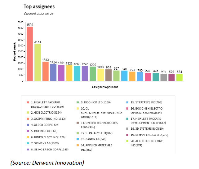This screenshot has width=199, height=169.
Task: Click legend text '6. KINPO ELECT INC(1326)'
Action: [x=48, y=137]
